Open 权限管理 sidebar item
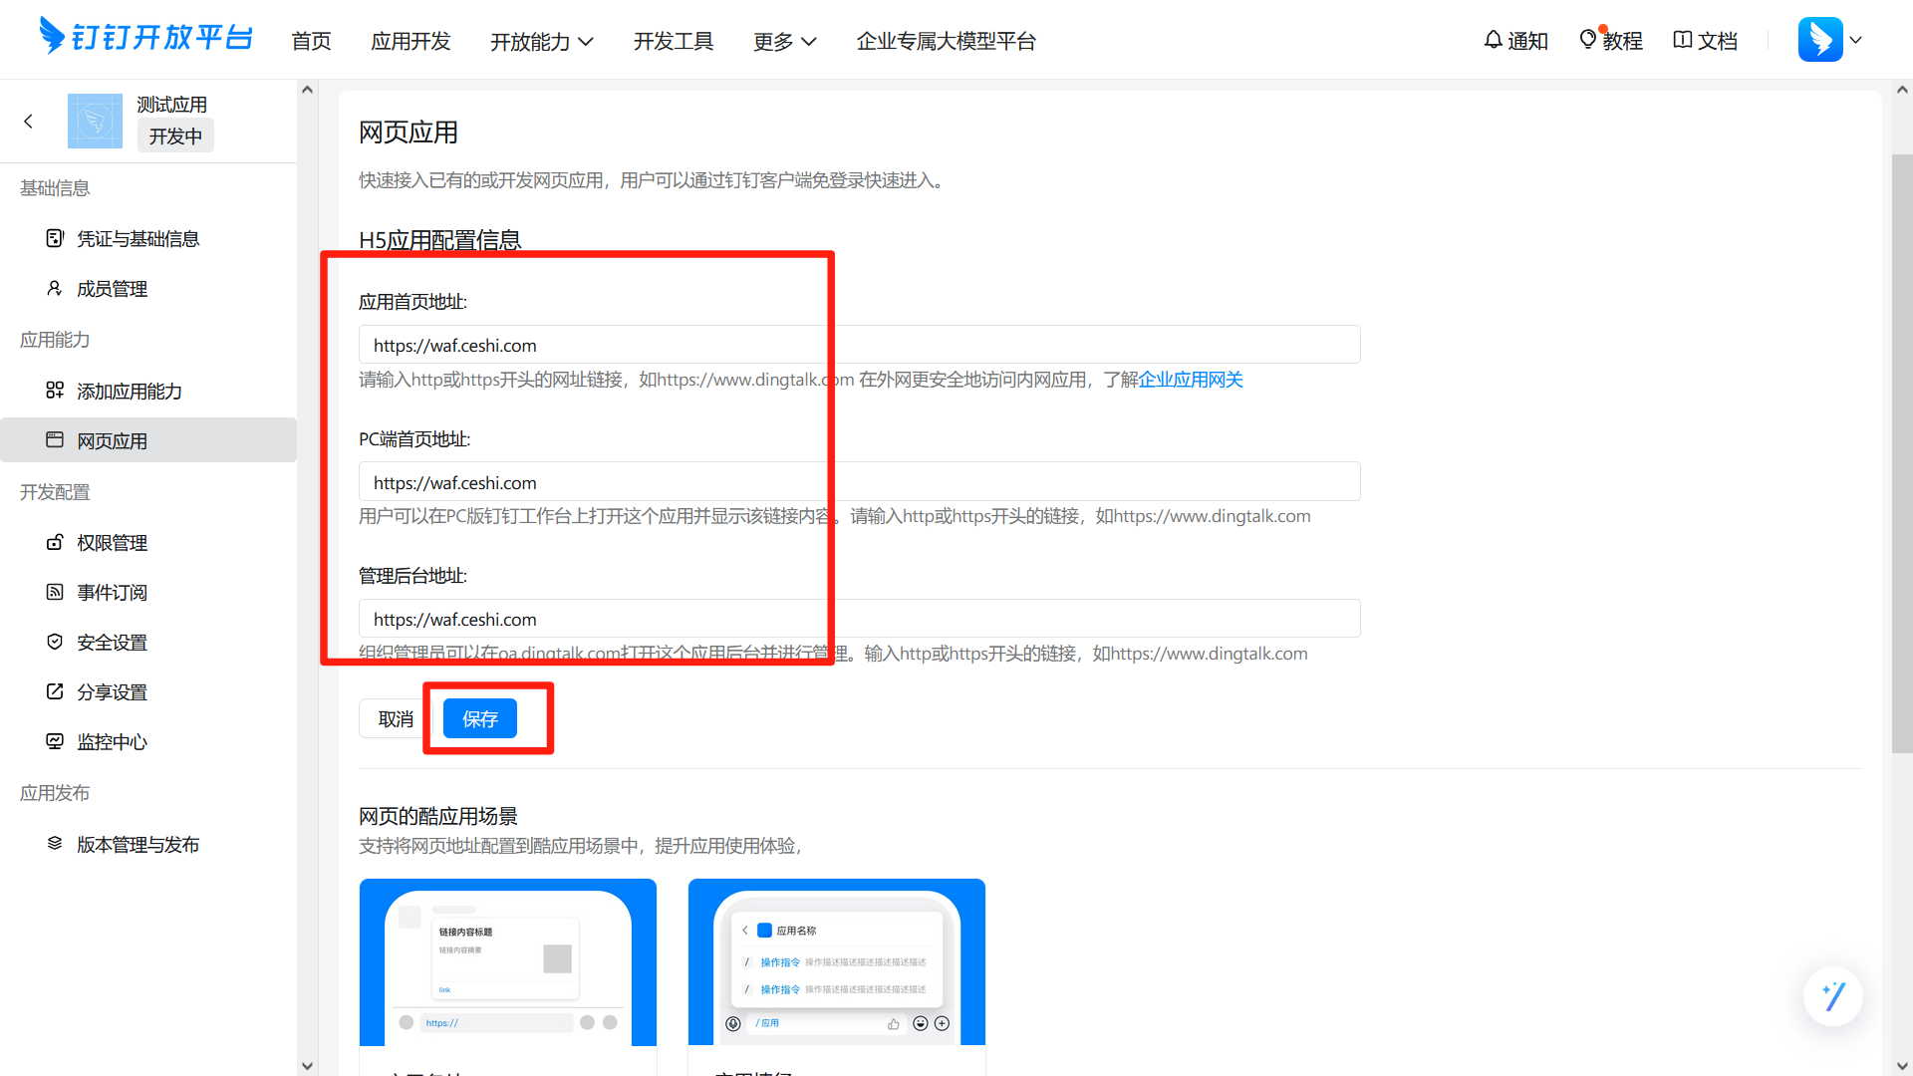Viewport: 1913px width, 1076px height. pyautogui.click(x=148, y=542)
